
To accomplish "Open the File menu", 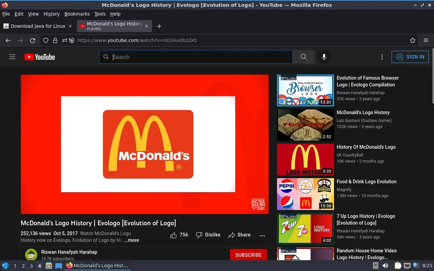I will (6, 14).
